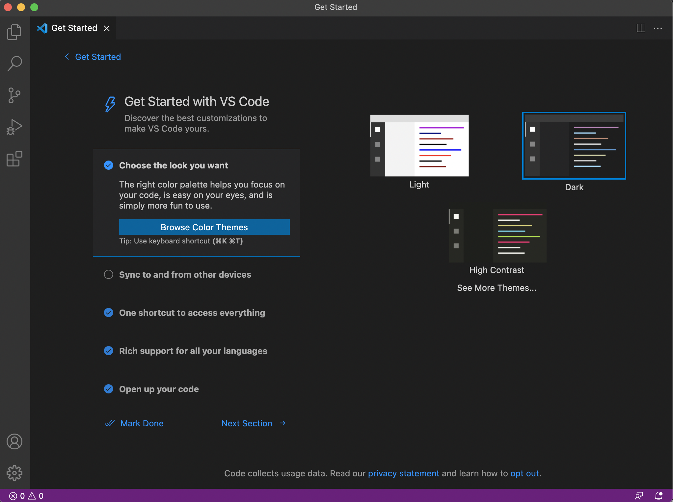Open the Explorer view in activity bar
This screenshot has width=673, height=502.
14,32
